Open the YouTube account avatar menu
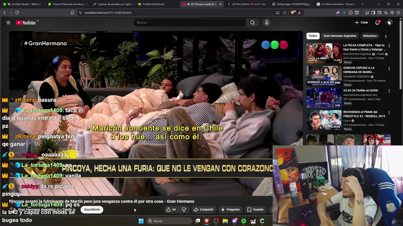 pos(389,23)
